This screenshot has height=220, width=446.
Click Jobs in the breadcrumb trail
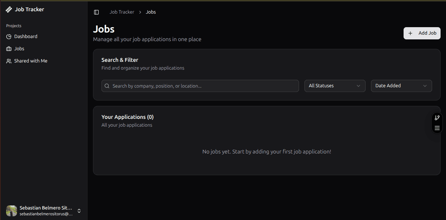151,12
